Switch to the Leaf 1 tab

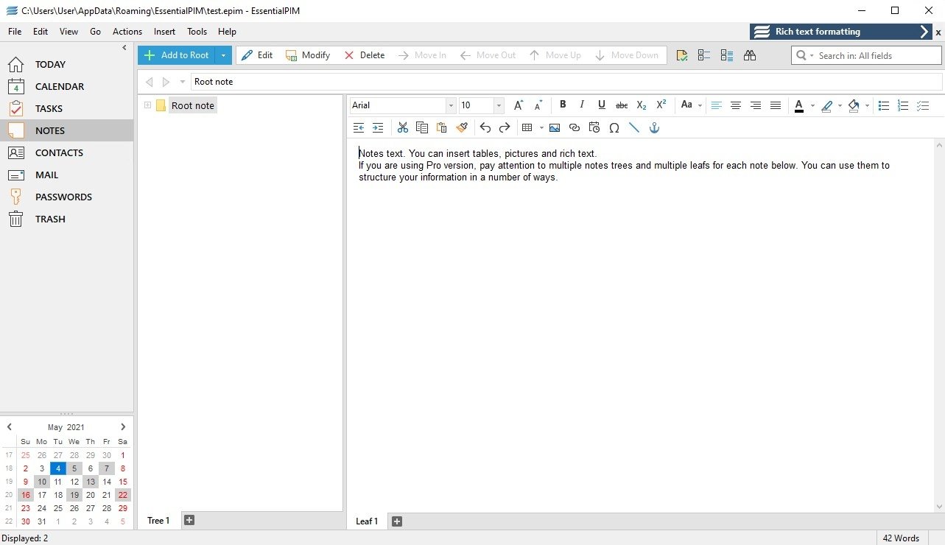tap(367, 521)
